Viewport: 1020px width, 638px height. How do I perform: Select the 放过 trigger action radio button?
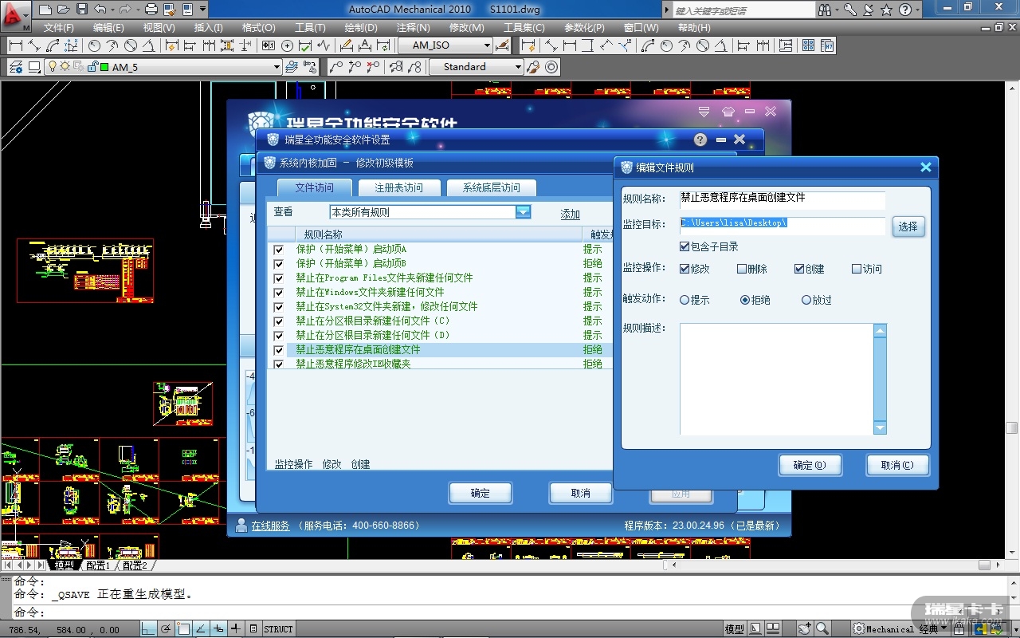(806, 300)
